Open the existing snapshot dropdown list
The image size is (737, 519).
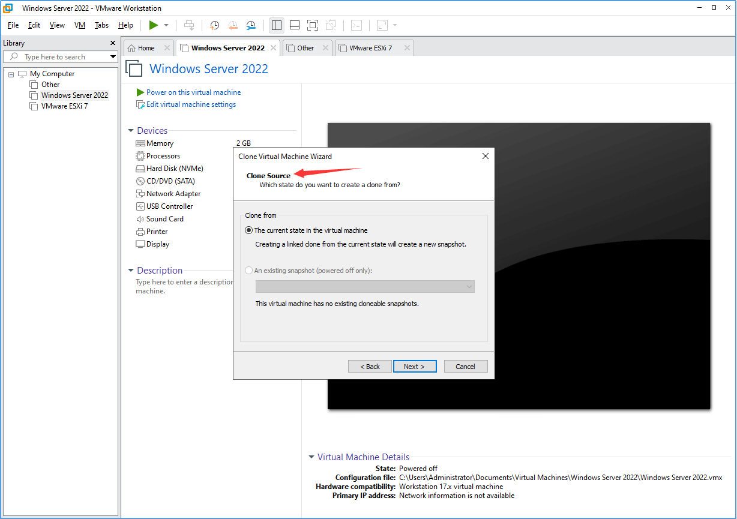pos(365,287)
